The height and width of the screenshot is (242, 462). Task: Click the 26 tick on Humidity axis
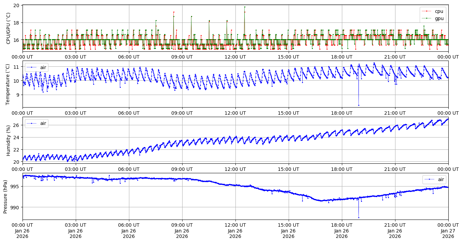pos(17,125)
